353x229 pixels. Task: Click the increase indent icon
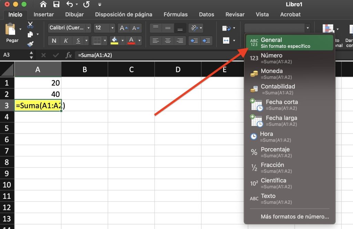point(206,41)
